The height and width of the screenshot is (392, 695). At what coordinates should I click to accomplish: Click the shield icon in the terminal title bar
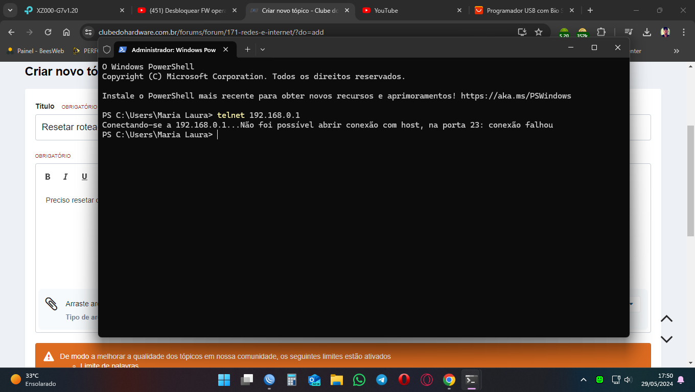(x=107, y=50)
